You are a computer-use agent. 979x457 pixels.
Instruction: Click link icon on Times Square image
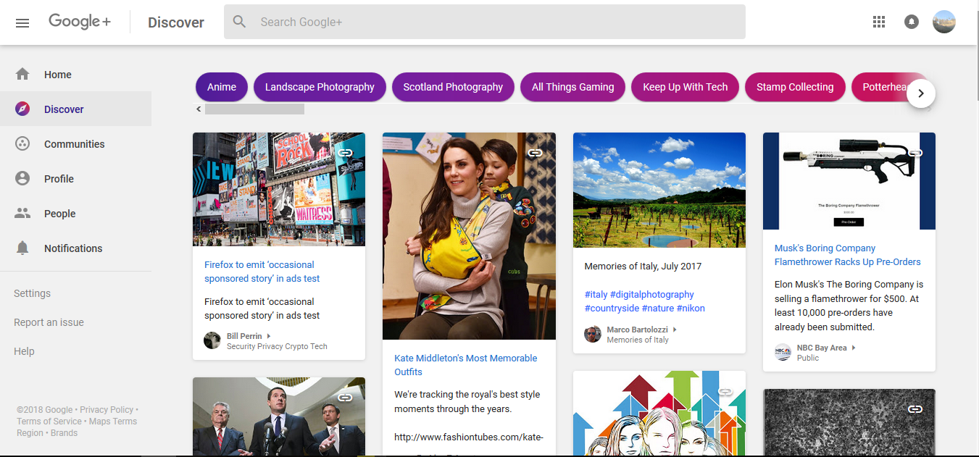coord(345,153)
